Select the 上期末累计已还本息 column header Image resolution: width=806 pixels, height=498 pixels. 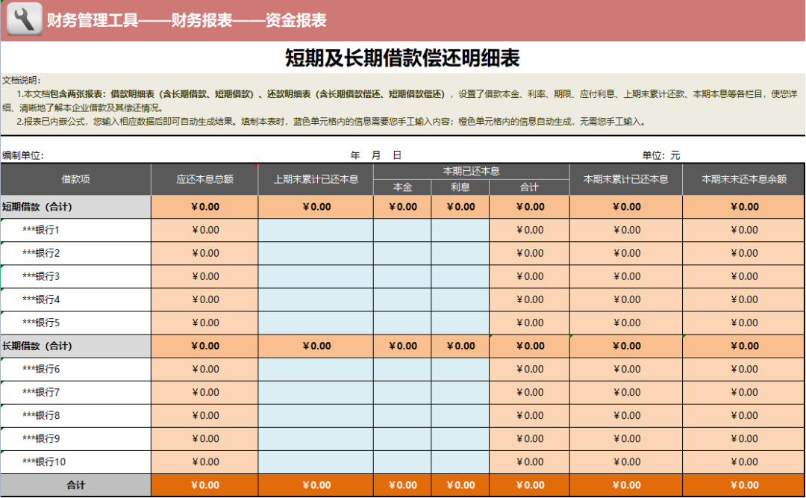pyautogui.click(x=316, y=179)
